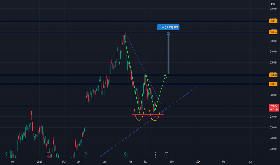This screenshot has height=165, width=280.
Task: Click the 350.00 price axis label
Action: [x=273, y=41]
